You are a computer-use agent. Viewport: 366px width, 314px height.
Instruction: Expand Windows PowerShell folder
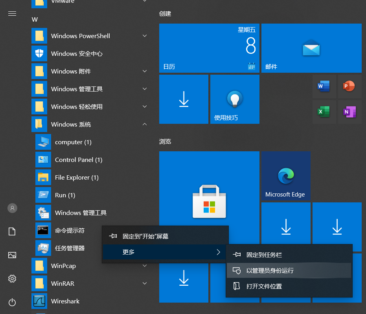pos(145,36)
